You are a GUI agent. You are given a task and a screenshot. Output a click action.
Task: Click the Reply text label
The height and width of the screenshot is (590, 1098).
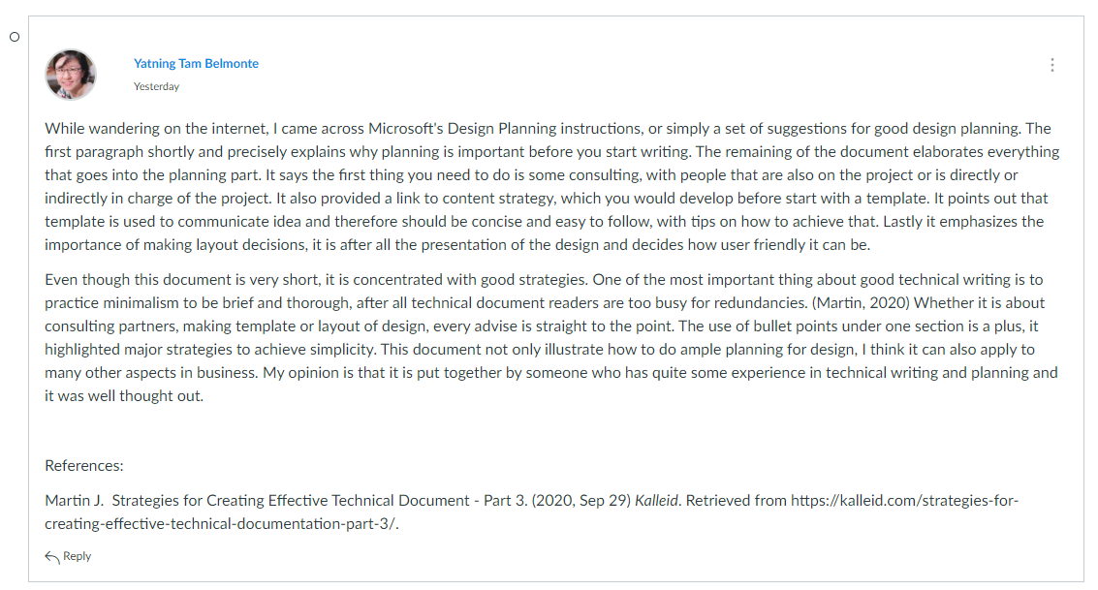point(77,556)
